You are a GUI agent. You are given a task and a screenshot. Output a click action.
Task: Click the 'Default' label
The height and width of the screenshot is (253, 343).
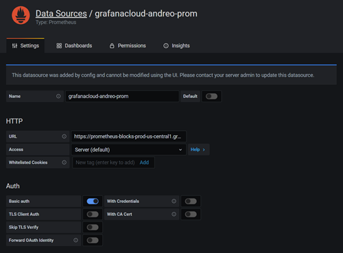(190, 96)
